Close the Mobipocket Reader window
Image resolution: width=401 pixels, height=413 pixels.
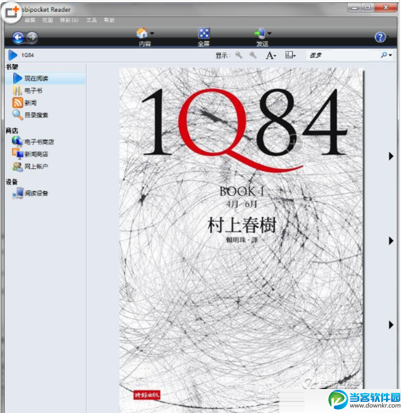(386, 7)
